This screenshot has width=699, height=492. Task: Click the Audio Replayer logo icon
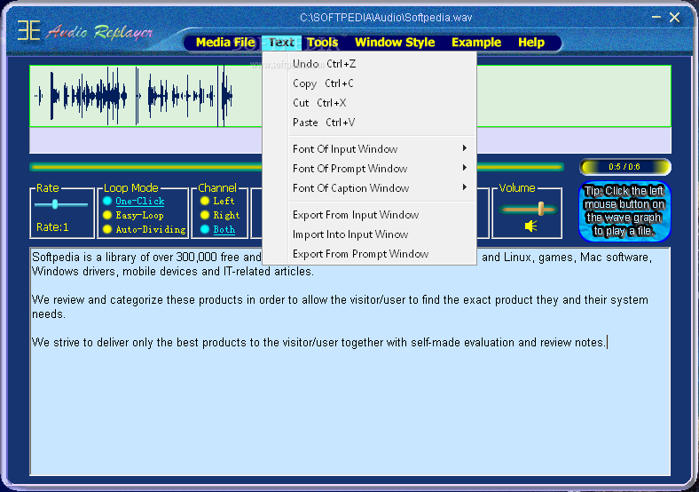pos(29,30)
